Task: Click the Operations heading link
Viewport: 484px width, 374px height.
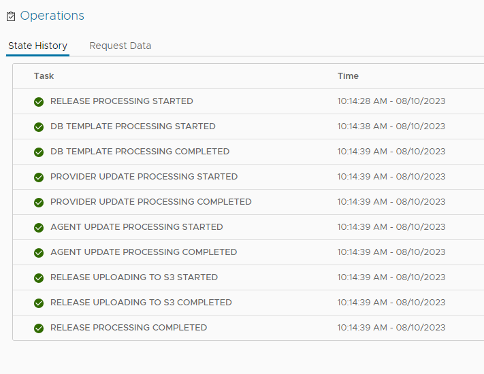Action: point(52,16)
